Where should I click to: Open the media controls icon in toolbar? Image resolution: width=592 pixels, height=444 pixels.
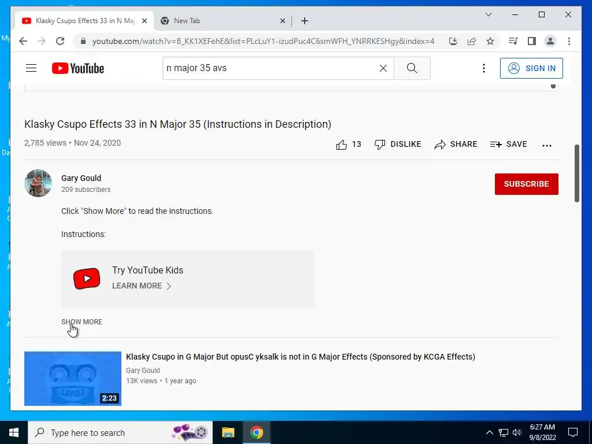coord(513,41)
